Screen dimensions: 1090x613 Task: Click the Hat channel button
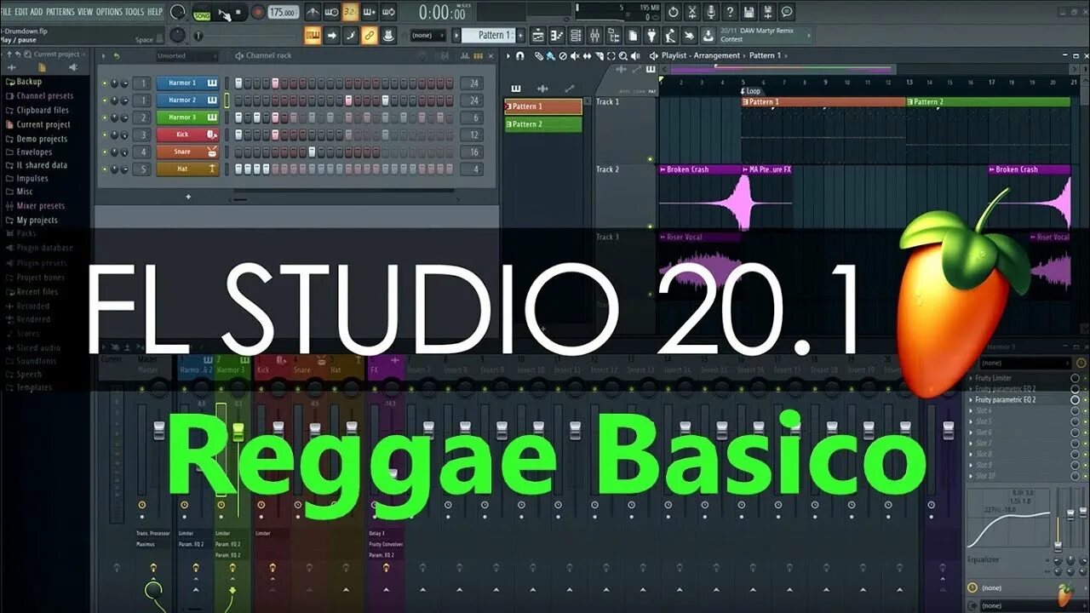(x=187, y=169)
